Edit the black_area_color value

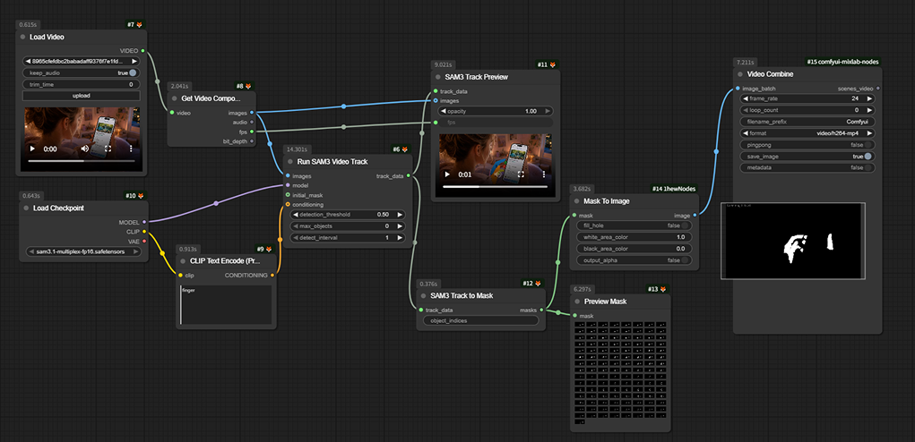point(634,249)
